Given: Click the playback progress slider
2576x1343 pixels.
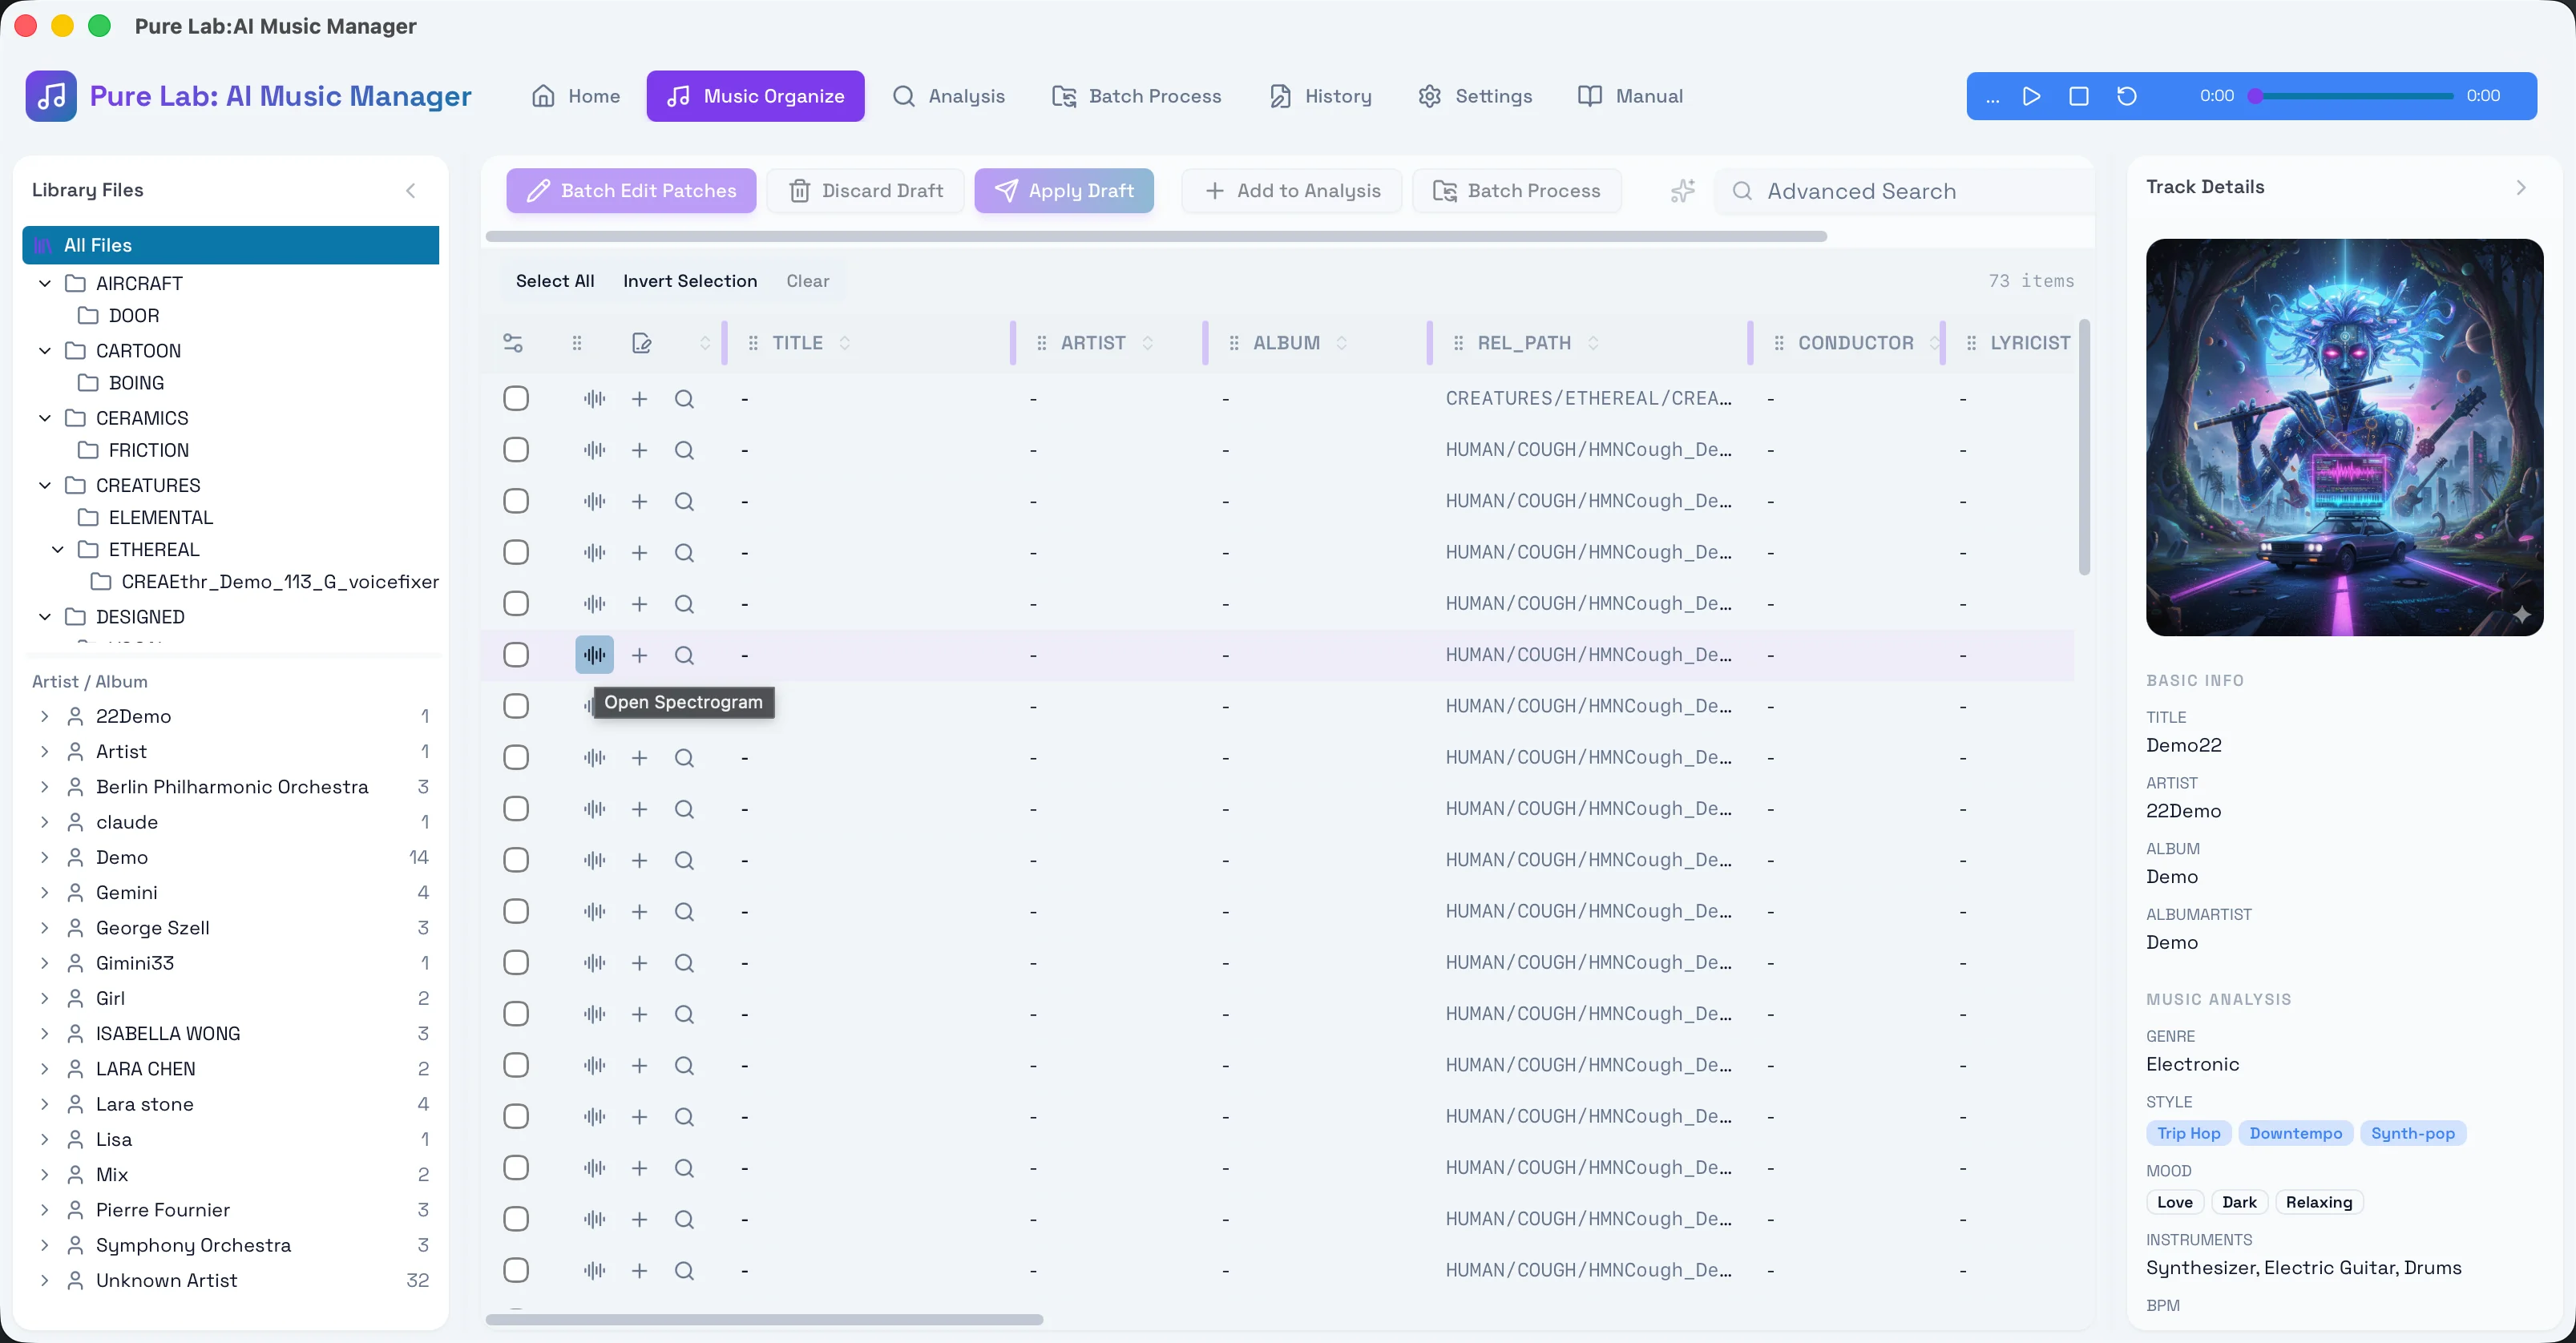Looking at the screenshot, I should (x=2350, y=96).
